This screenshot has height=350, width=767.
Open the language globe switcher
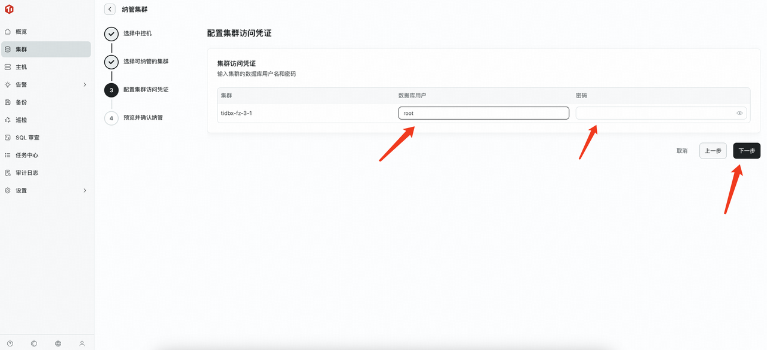click(58, 343)
